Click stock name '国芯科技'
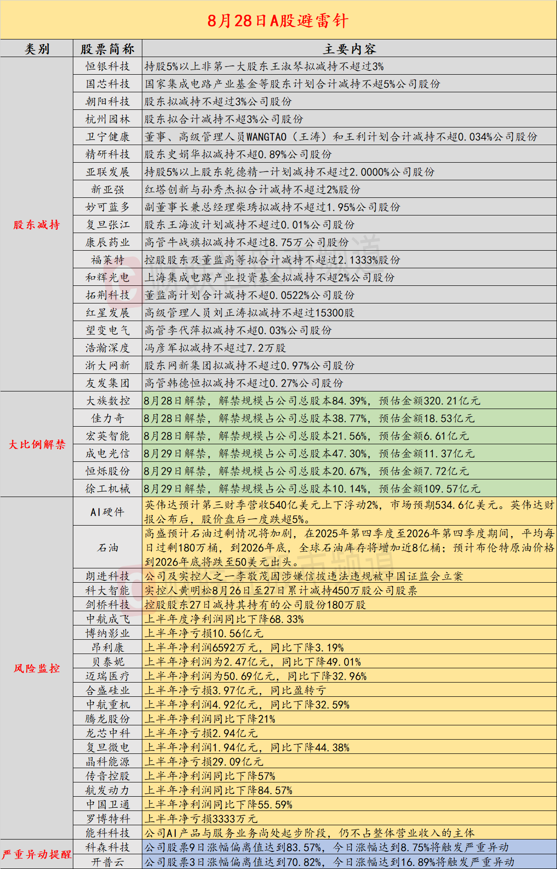This screenshot has height=869, width=557. click(x=108, y=84)
